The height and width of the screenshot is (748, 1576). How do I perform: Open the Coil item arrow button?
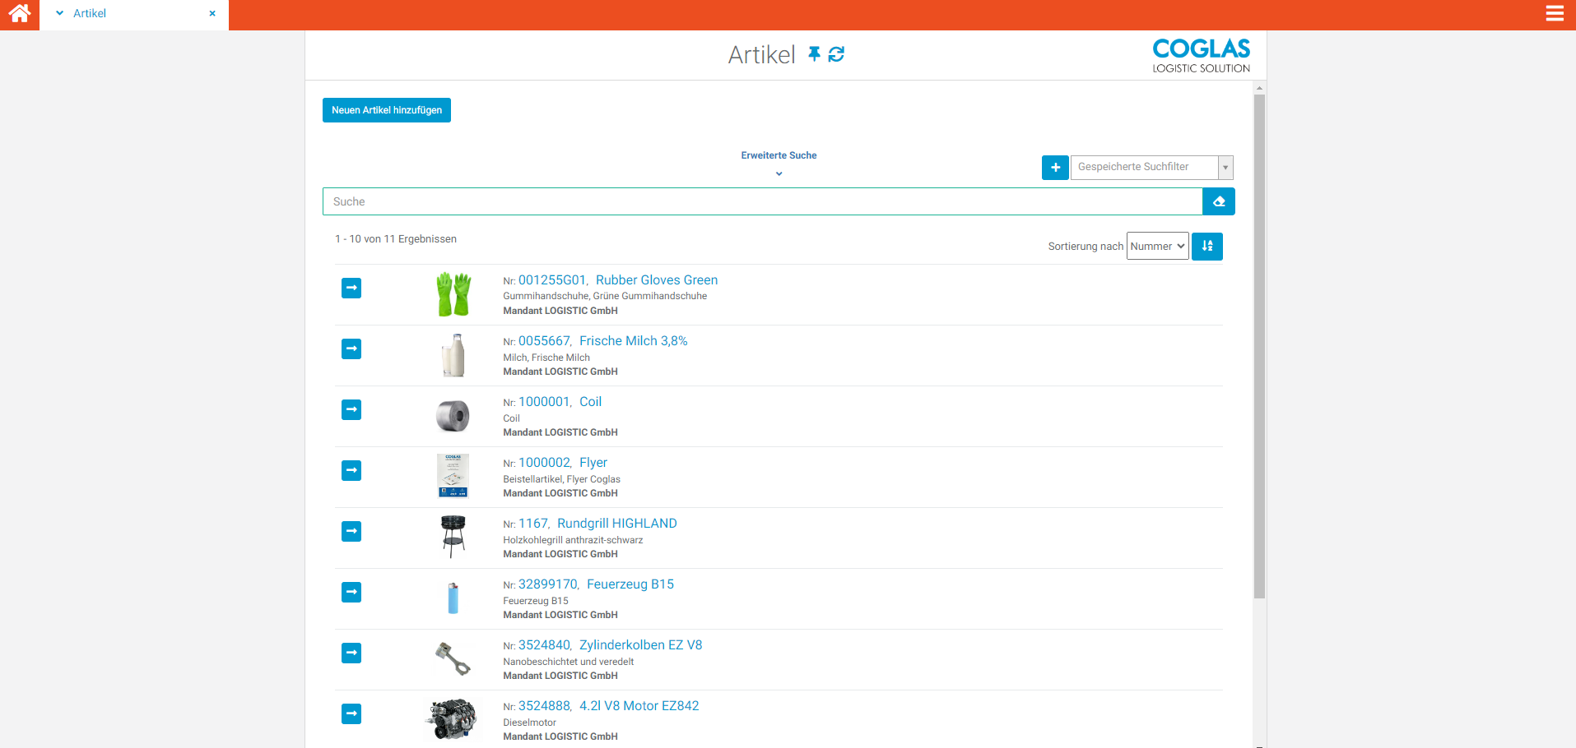[x=351, y=410]
